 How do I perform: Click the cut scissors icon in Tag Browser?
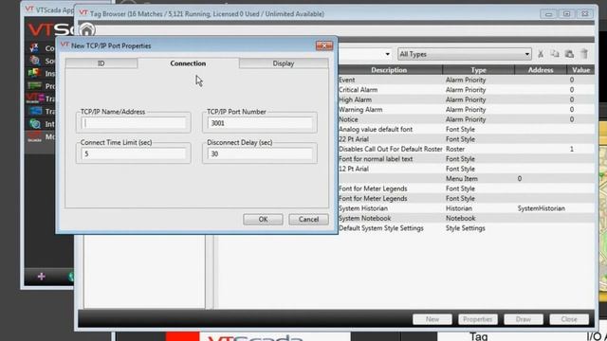pyautogui.click(x=541, y=54)
